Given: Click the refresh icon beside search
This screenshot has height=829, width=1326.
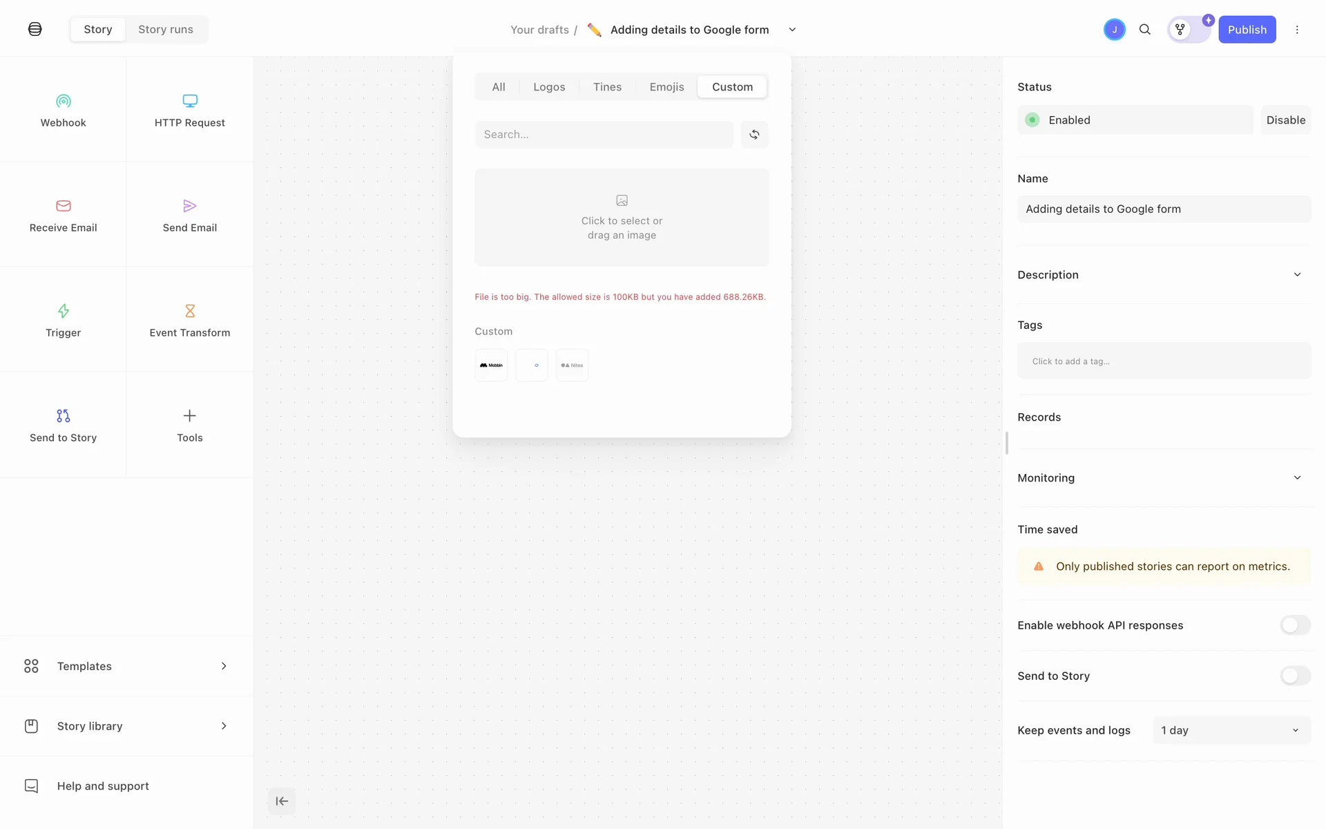Looking at the screenshot, I should click(754, 135).
